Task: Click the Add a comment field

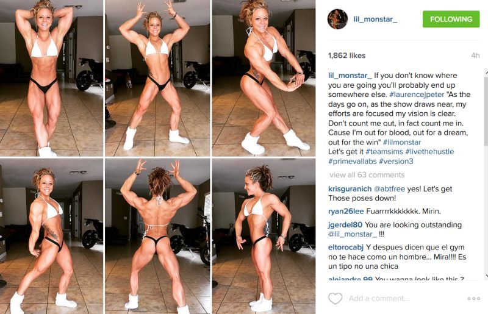Action: click(x=404, y=298)
